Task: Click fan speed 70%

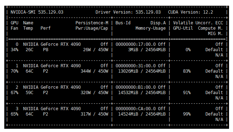Action: [14, 71]
